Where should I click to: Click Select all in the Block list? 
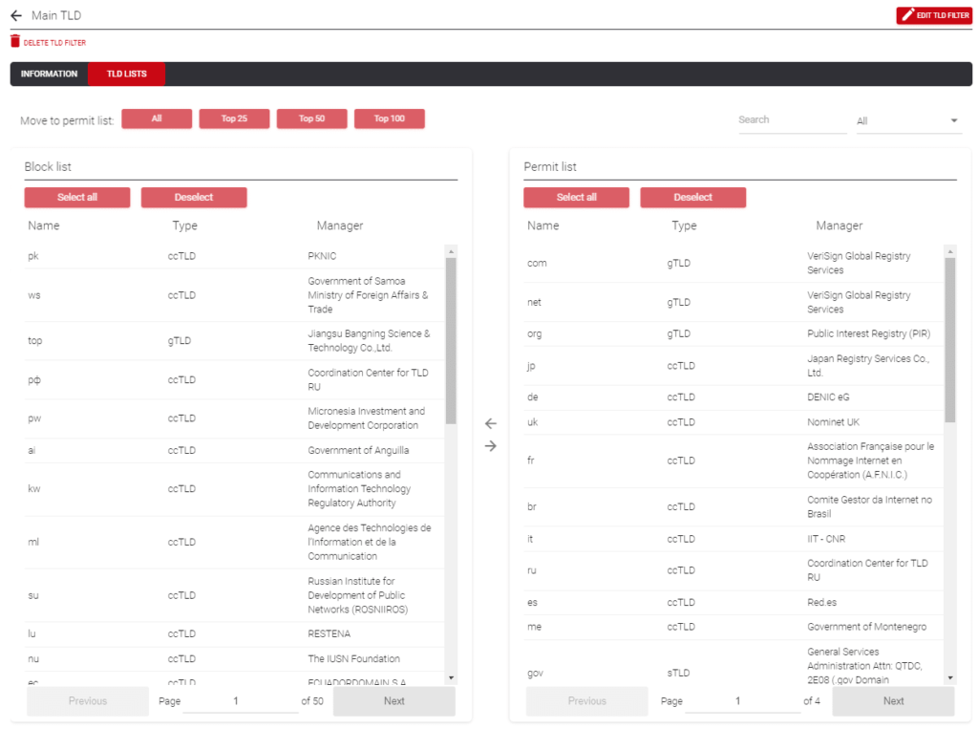[76, 197]
